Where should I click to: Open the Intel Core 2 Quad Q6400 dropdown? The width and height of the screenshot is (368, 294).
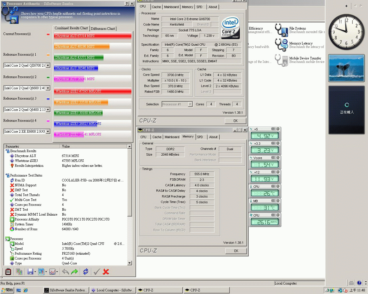(x=48, y=110)
